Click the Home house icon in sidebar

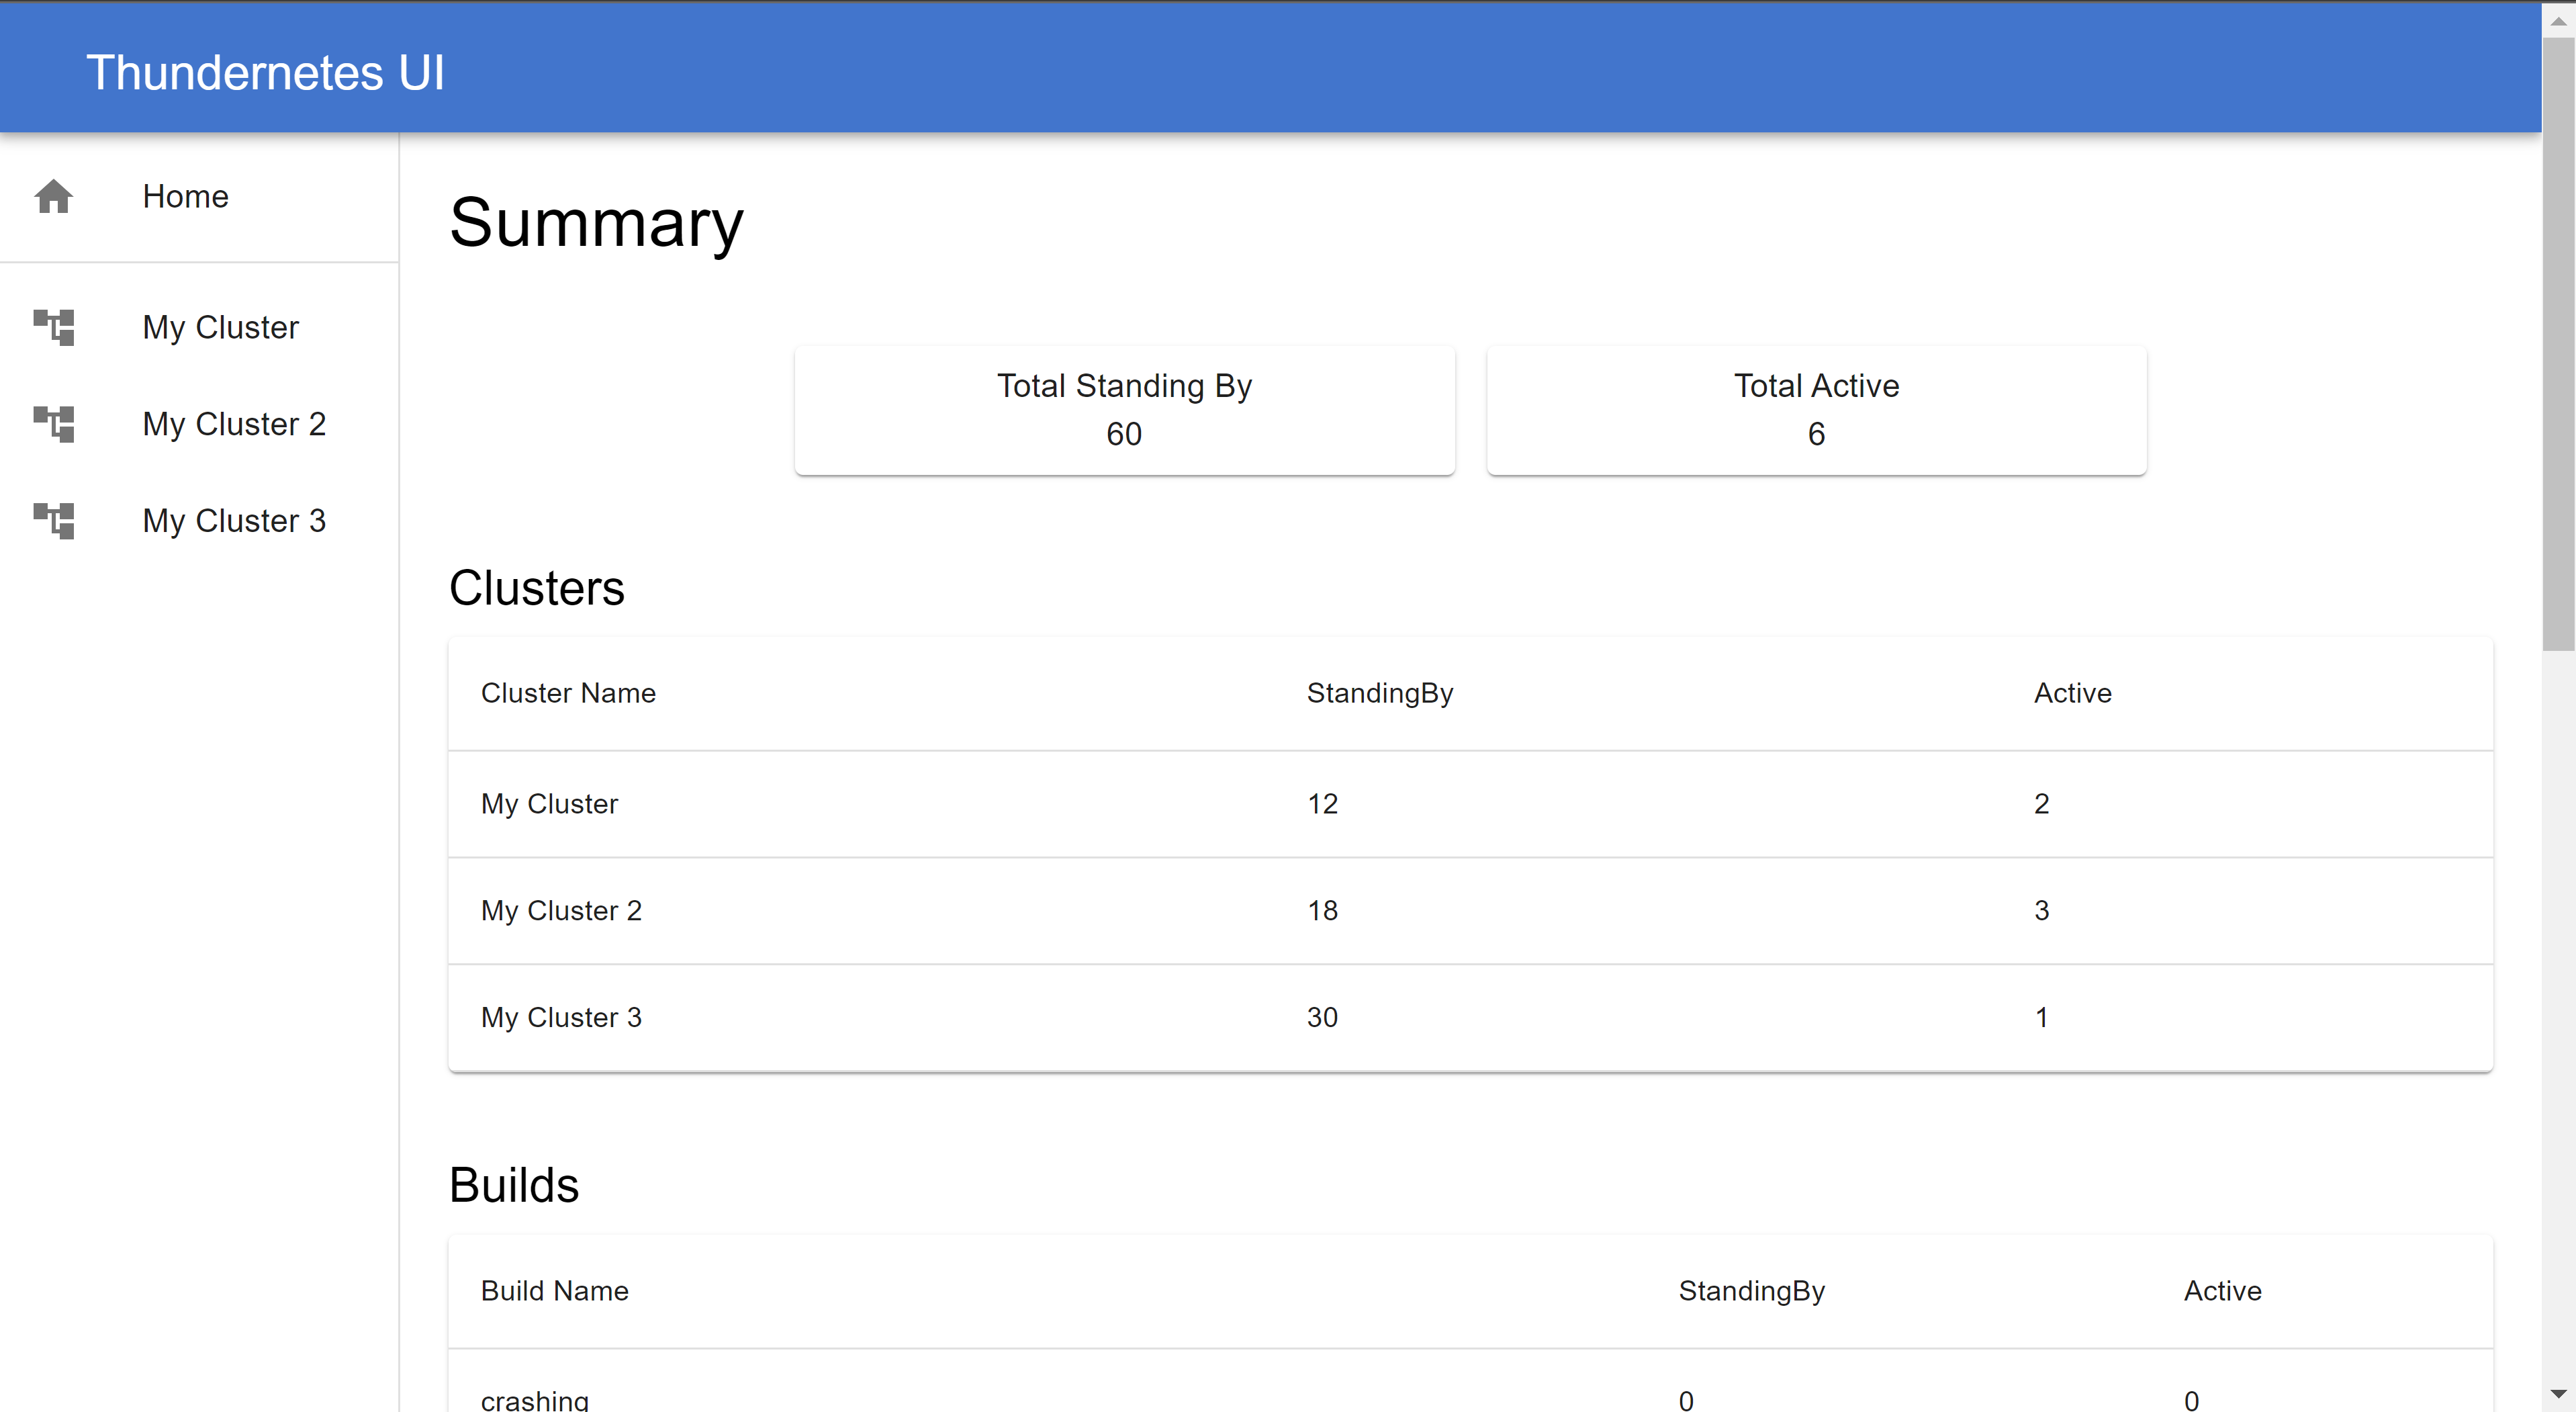(54, 196)
